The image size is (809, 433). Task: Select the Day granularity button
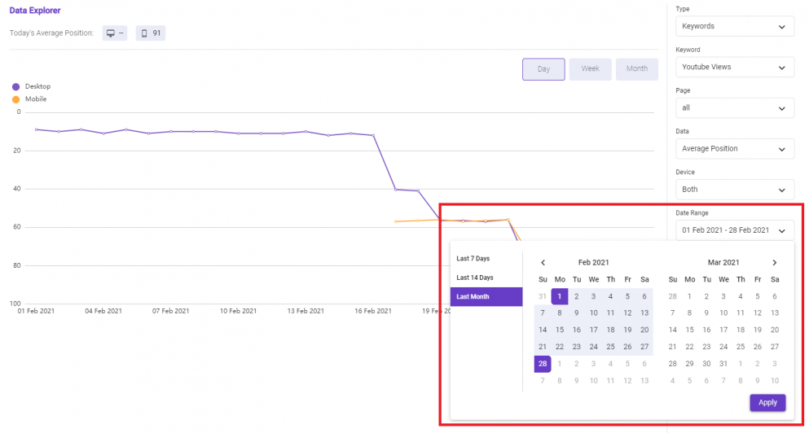point(543,69)
